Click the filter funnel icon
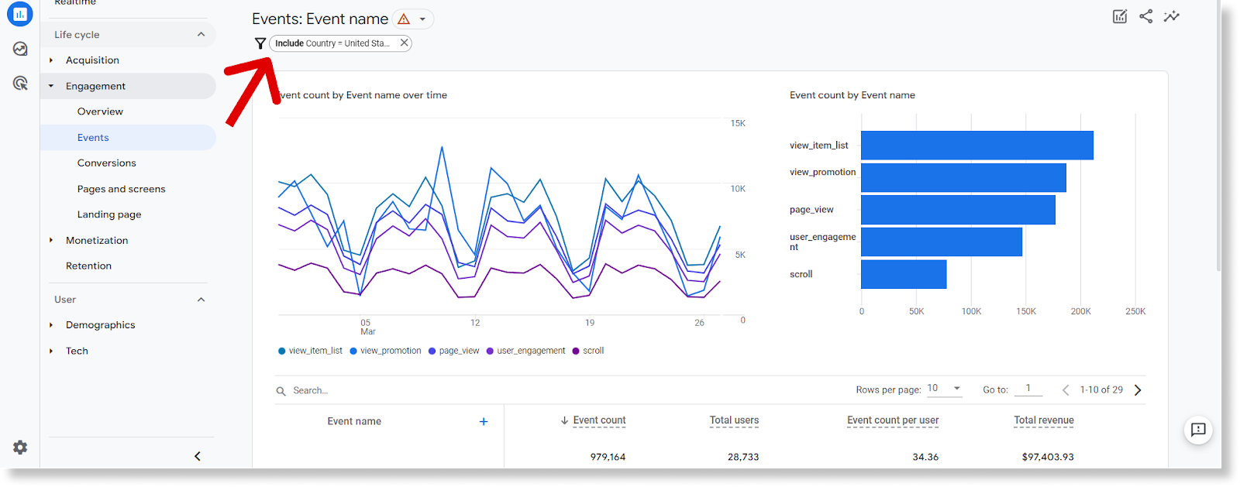 click(260, 43)
